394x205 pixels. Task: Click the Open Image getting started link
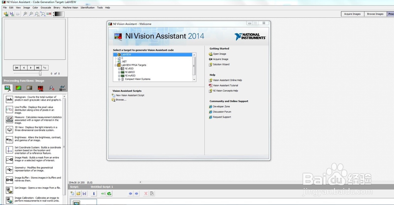[x=219, y=54]
